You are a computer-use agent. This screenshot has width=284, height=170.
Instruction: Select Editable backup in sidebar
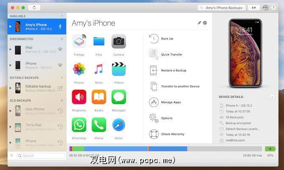click(37, 88)
